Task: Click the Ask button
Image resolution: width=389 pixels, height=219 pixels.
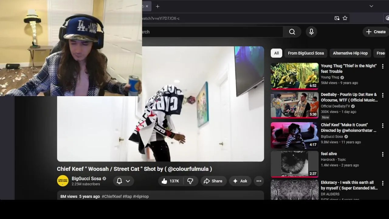Action: pyautogui.click(x=240, y=181)
